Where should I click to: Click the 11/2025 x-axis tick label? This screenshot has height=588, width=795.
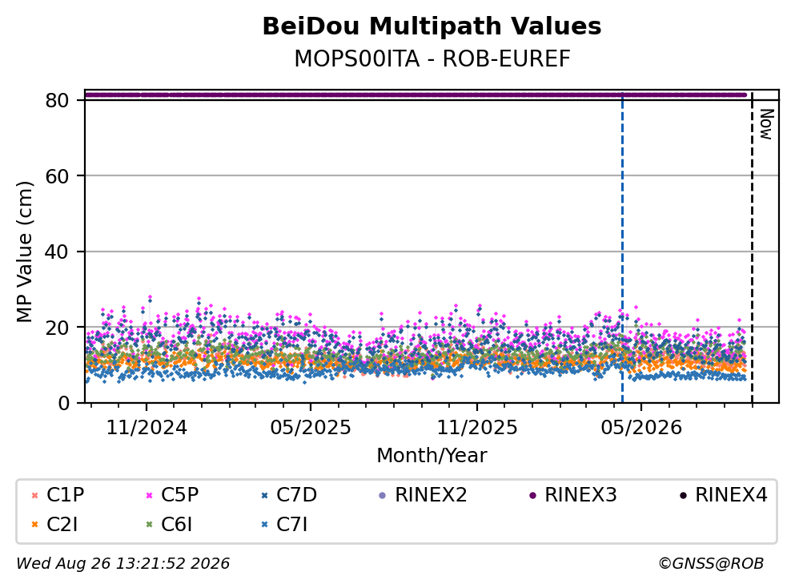pyautogui.click(x=477, y=428)
